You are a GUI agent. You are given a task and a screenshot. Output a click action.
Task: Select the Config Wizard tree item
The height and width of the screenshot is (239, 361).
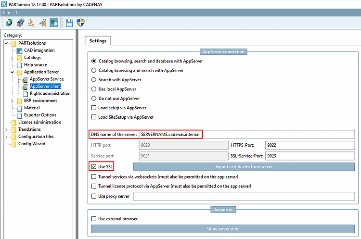[x=32, y=144]
